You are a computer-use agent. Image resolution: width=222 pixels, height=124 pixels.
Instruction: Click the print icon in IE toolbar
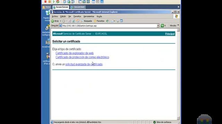pyautogui.click(x=118, y=21)
